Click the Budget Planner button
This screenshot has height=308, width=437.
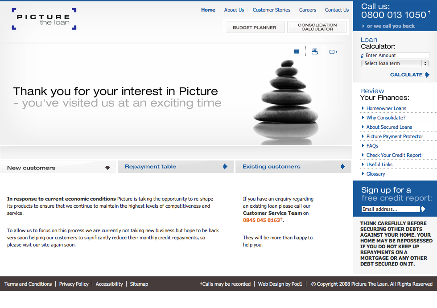click(x=255, y=27)
